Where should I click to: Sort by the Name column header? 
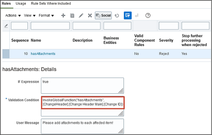(36, 40)
